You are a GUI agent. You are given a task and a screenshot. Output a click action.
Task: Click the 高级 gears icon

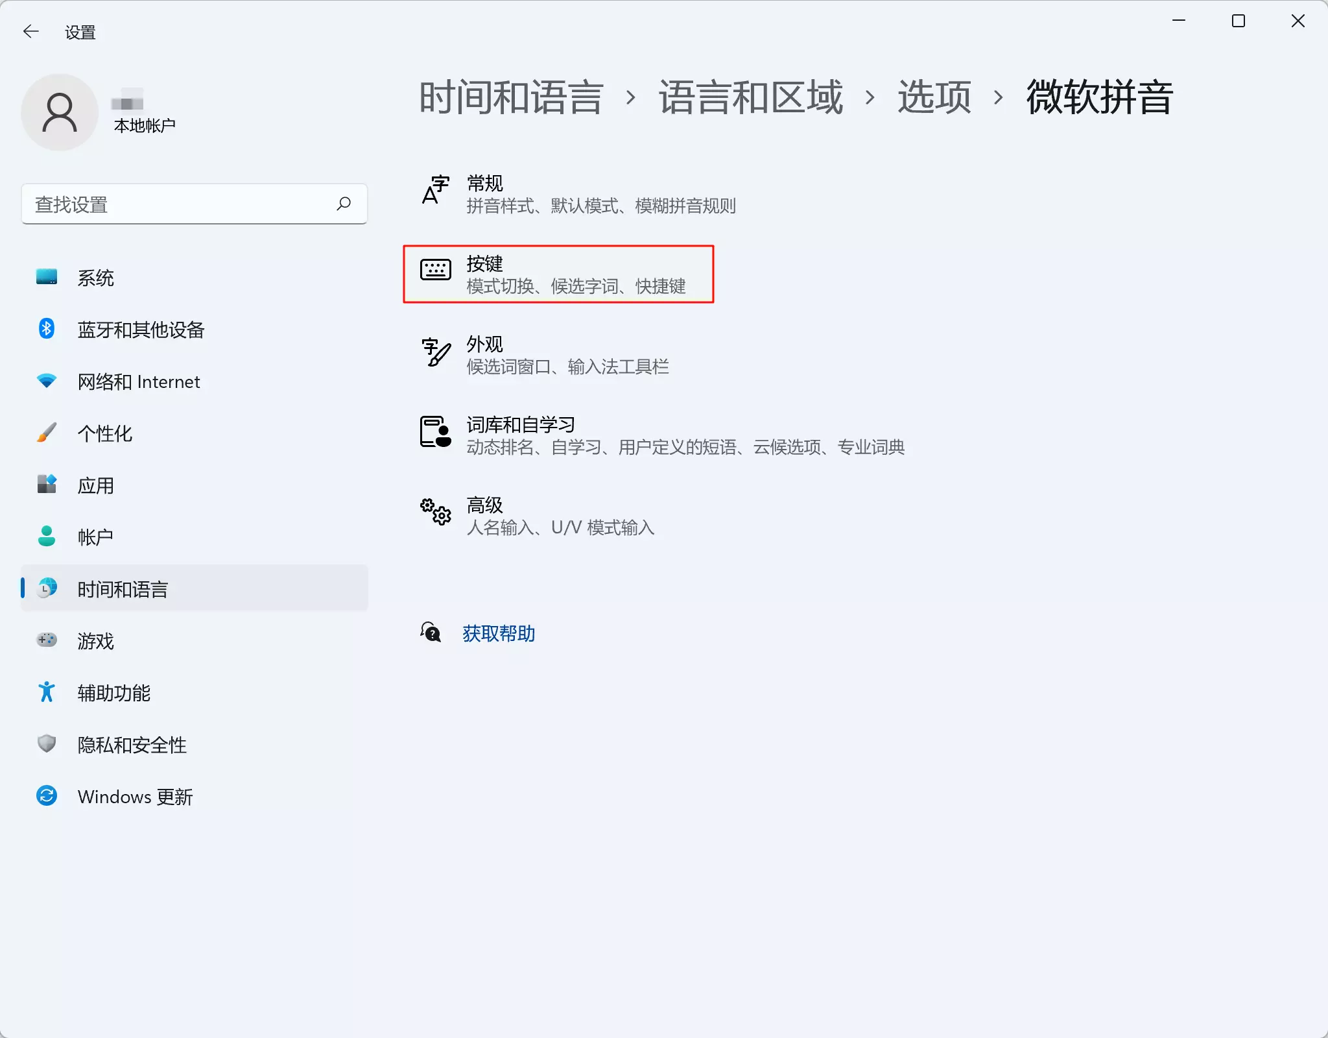[x=435, y=512]
